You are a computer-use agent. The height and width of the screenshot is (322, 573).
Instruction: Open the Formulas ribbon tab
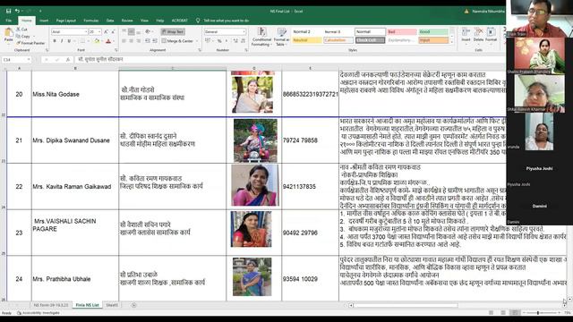point(91,21)
